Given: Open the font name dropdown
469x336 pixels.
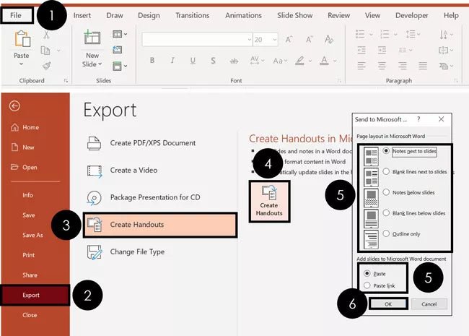Looking at the screenshot, I should (x=249, y=40).
